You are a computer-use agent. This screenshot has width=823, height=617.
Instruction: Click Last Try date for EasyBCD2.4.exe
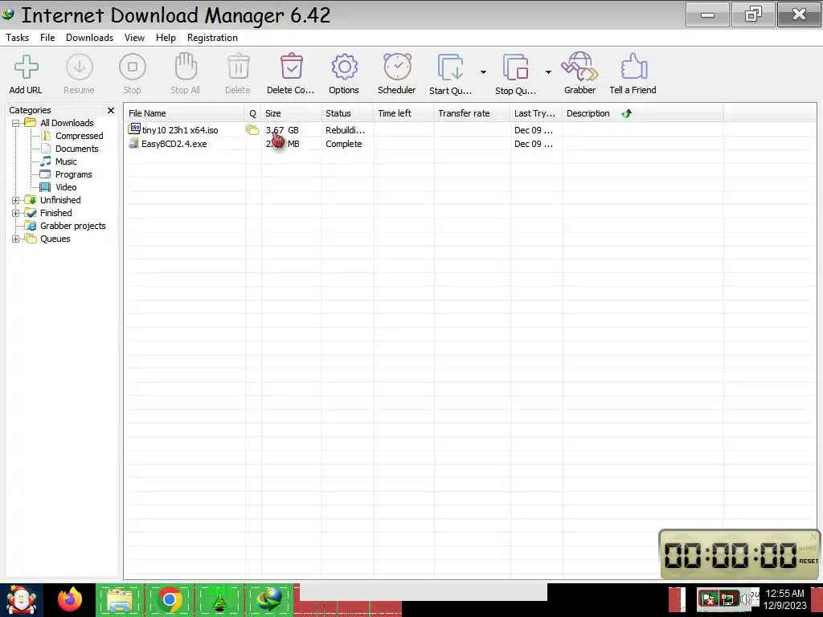tap(534, 144)
